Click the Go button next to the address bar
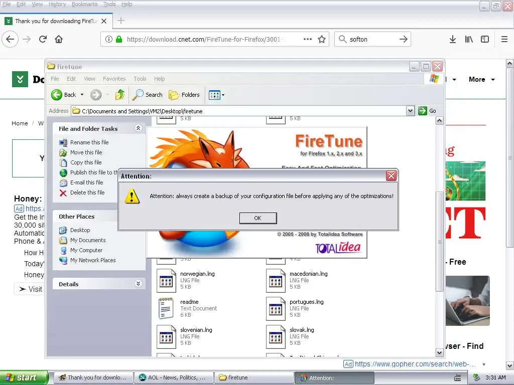Viewport: 514px width, 385px height. click(427, 111)
